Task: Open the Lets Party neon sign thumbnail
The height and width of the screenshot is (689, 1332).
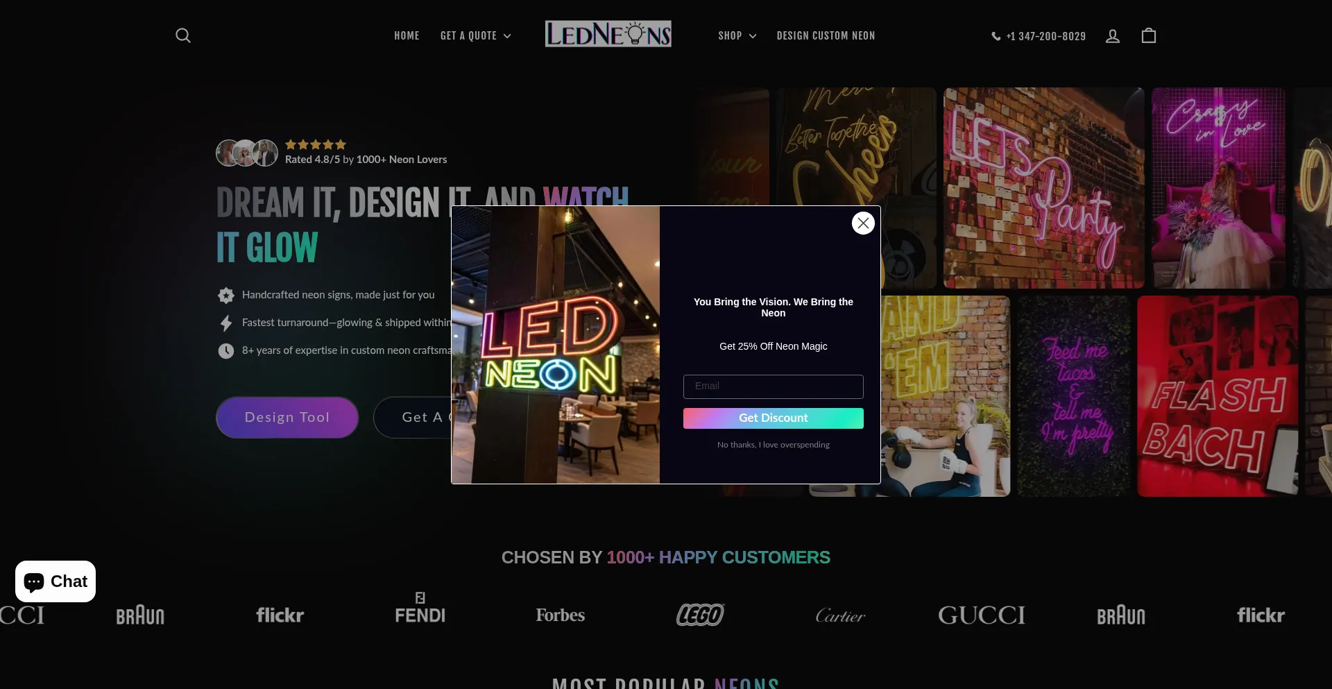Action: [1043, 188]
